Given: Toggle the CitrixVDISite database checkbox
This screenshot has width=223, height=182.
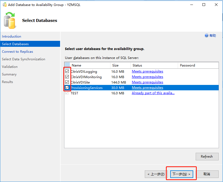Looking at the screenshot, I should (67, 82).
